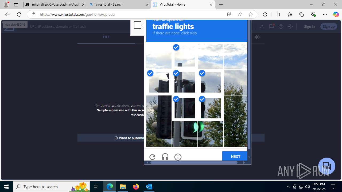Screen dimensions: 342x192
Task: Open Outlook from the taskbar
Action: point(149,187)
